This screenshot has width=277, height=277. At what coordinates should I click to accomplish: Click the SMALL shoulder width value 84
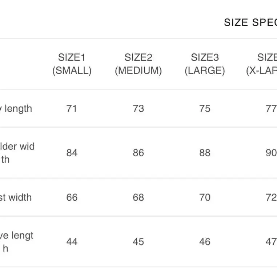coord(72,153)
